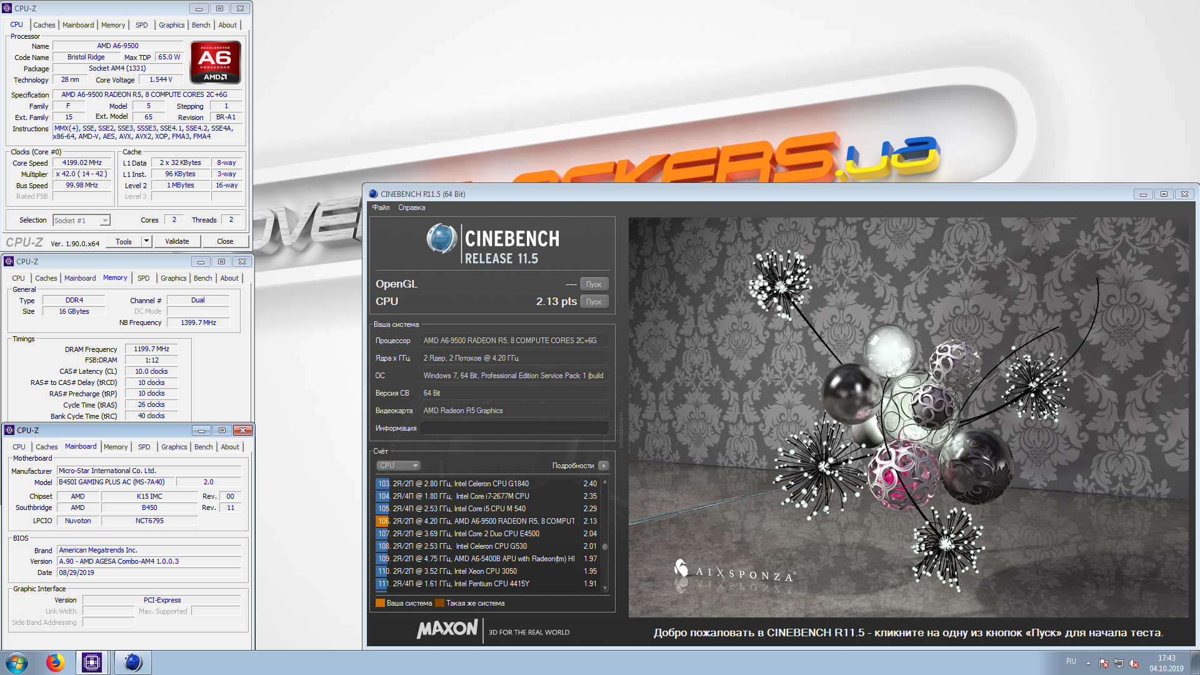
Task: Select ranking row 111 Intel Pentium 4415Y
Action: pos(487,584)
